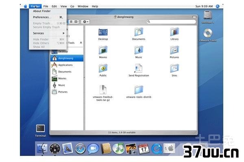Select the Pictures folder in the file pane
244x162 pixels.
coord(174,50)
